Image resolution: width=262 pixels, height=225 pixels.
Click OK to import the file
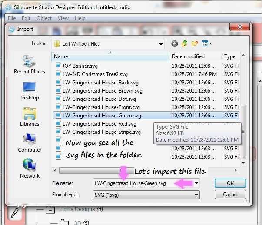(230, 183)
